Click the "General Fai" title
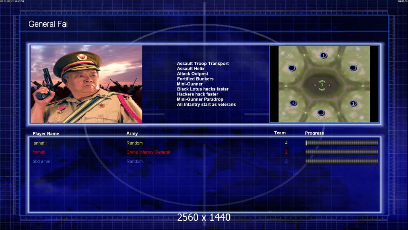Image resolution: width=408 pixels, height=230 pixels. [48, 24]
